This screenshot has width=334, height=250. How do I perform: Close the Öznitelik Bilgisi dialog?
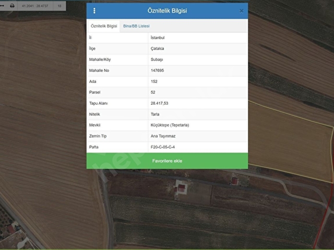(241, 11)
